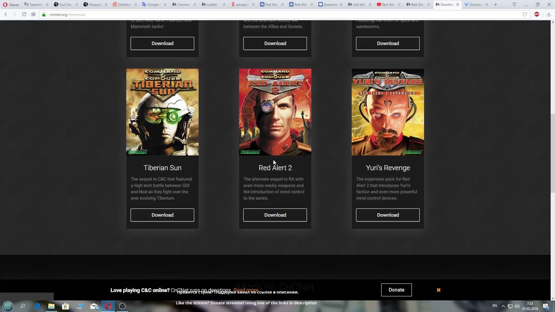Download Red Alert 2

[x=275, y=215]
